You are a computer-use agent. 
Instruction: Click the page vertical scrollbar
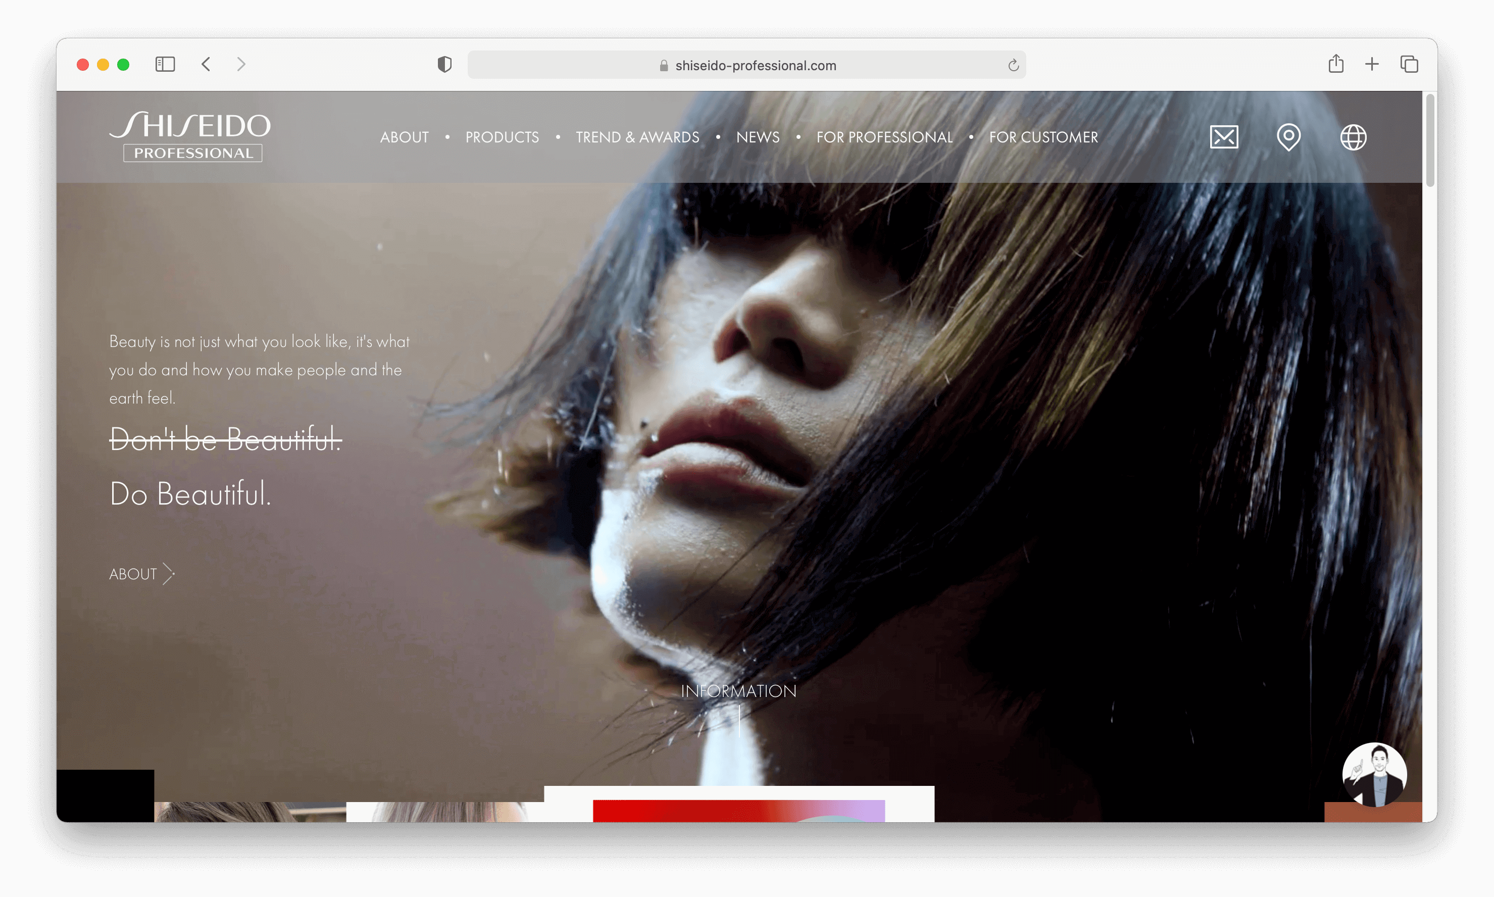[1429, 140]
